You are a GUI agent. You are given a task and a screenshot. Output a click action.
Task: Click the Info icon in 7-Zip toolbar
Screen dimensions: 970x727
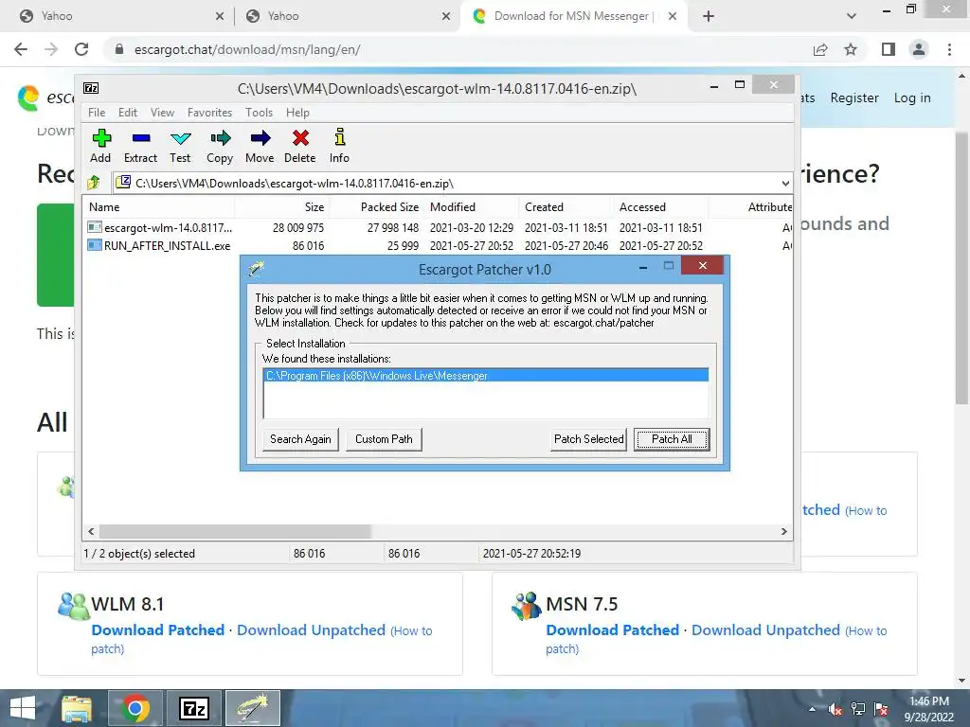click(x=340, y=136)
